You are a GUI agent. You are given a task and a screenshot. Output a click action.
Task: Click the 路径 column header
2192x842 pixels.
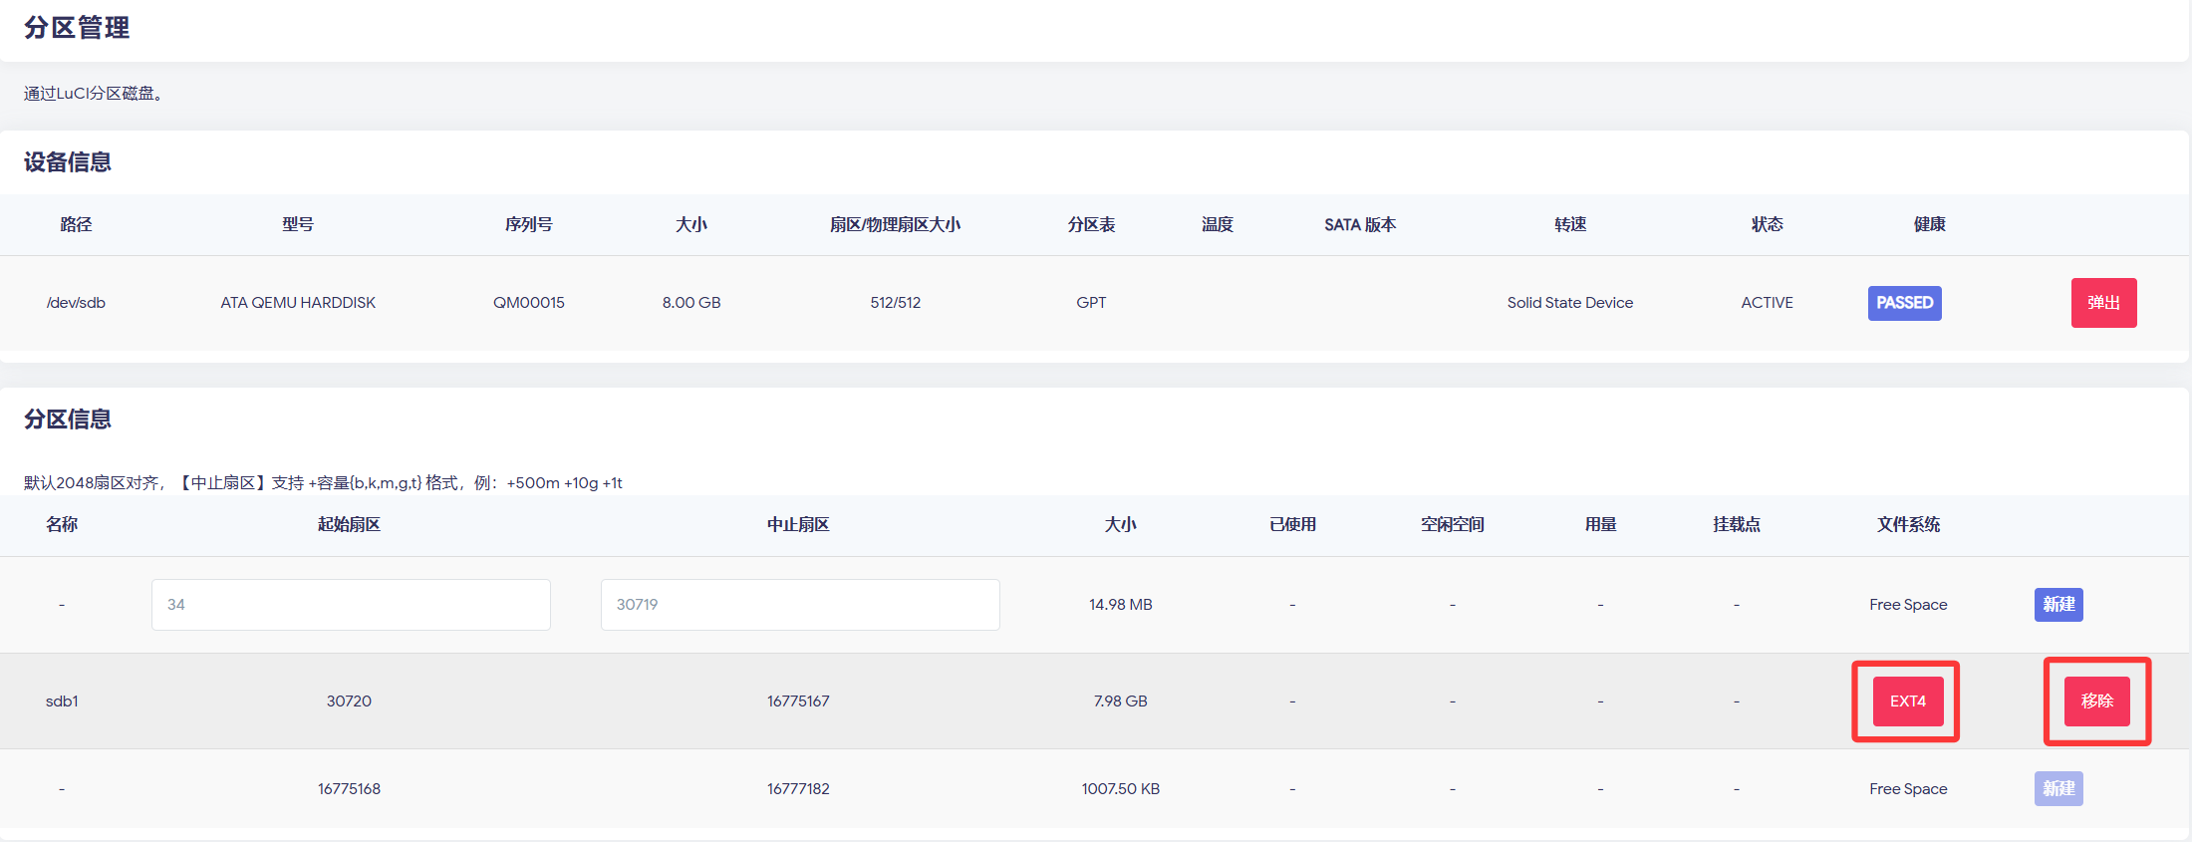pos(76,225)
